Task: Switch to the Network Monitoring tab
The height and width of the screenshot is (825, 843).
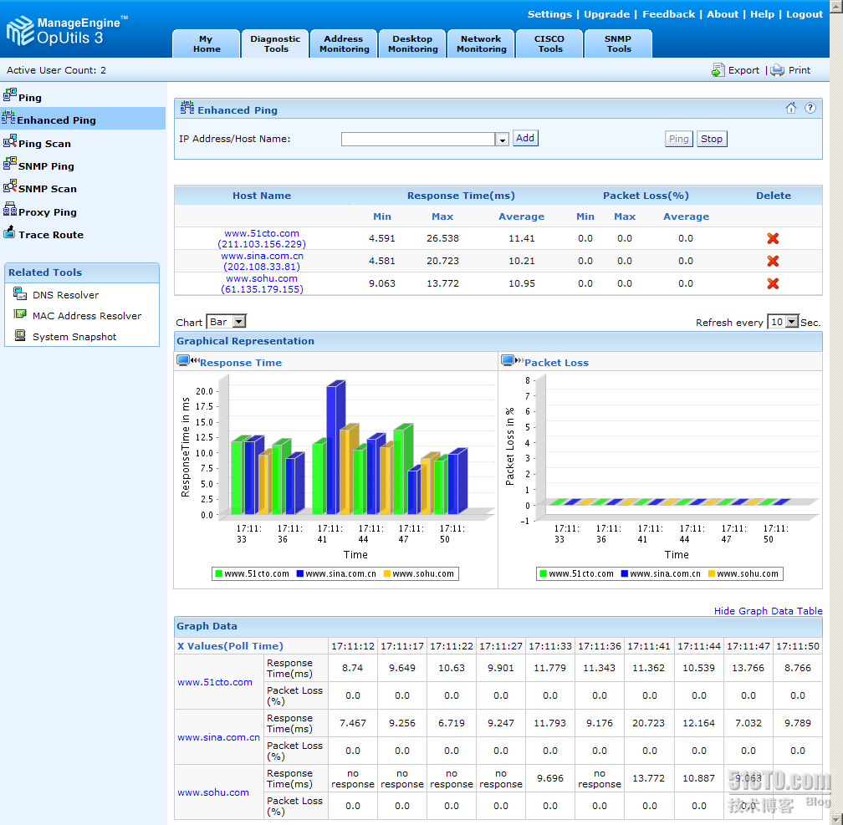Action: (x=481, y=43)
